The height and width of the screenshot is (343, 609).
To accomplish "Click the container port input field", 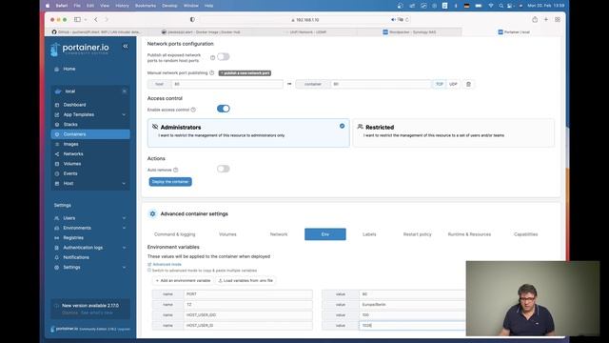I will point(381,84).
